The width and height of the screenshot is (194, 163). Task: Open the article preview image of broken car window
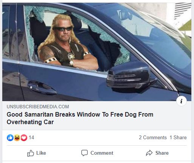97,52
